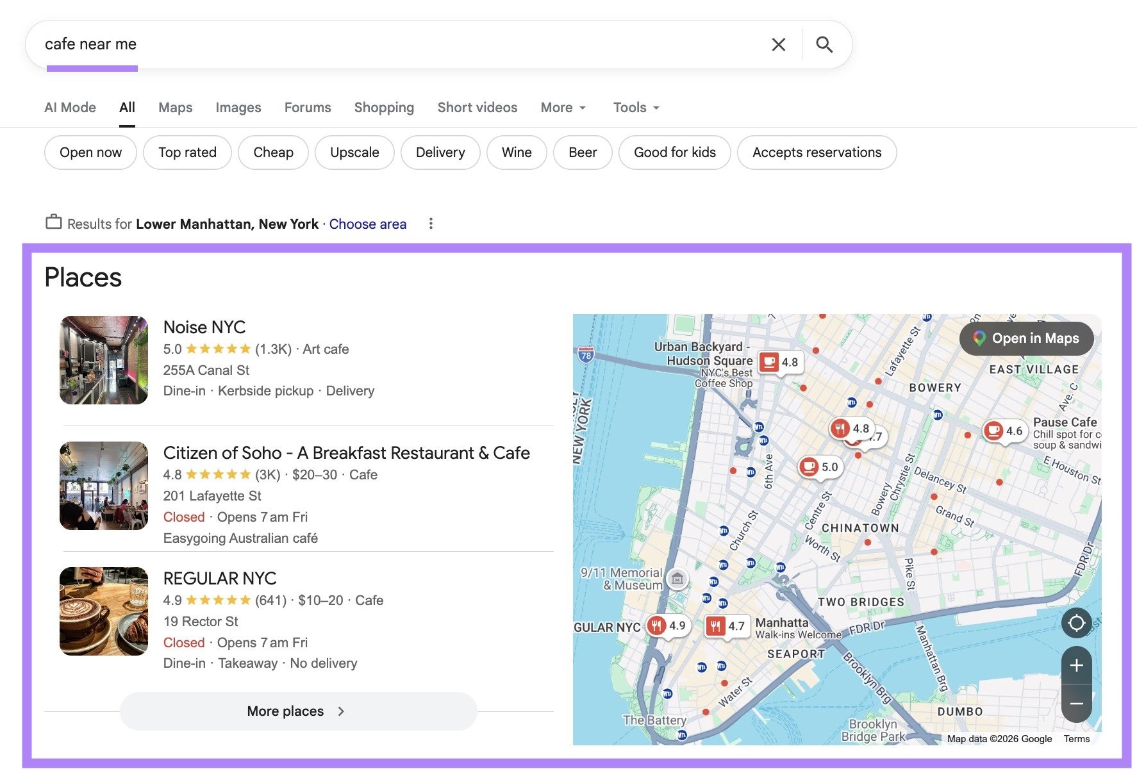Zoom out on the map with the minus icon
This screenshot has height=778, width=1137.
(x=1077, y=704)
